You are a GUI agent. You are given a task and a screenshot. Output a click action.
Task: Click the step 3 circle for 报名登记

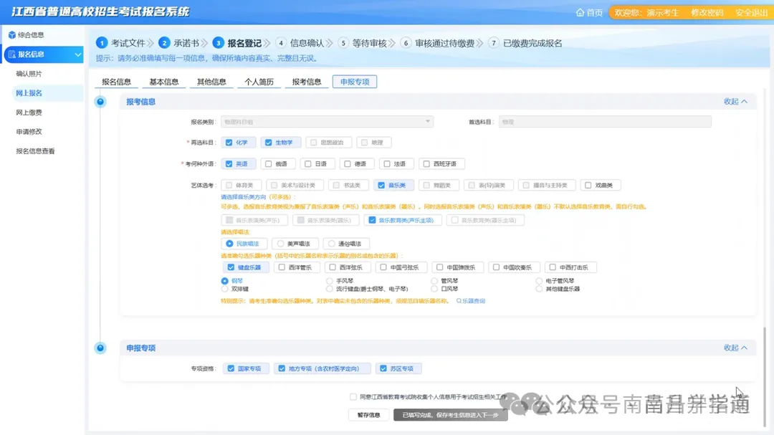(x=218, y=43)
